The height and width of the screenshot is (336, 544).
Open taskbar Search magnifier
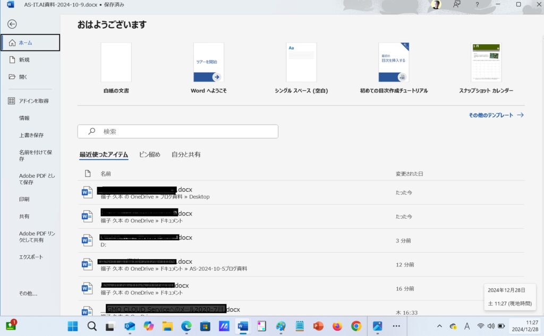pos(92,326)
